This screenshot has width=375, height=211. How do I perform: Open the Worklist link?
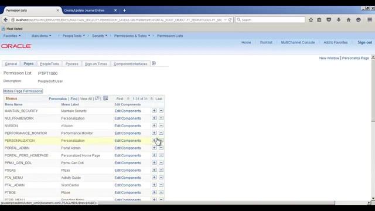click(x=266, y=42)
